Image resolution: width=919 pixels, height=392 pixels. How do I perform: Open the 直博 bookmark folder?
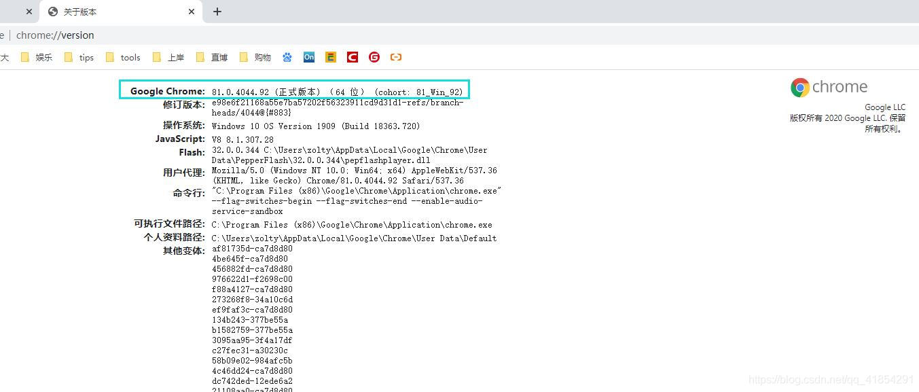point(212,58)
